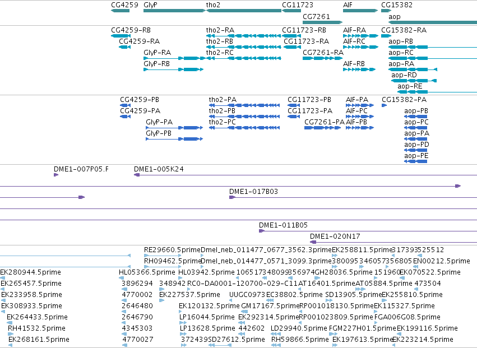Select the GlyP-RA transcript label
The image size is (477, 348).
click(x=158, y=53)
